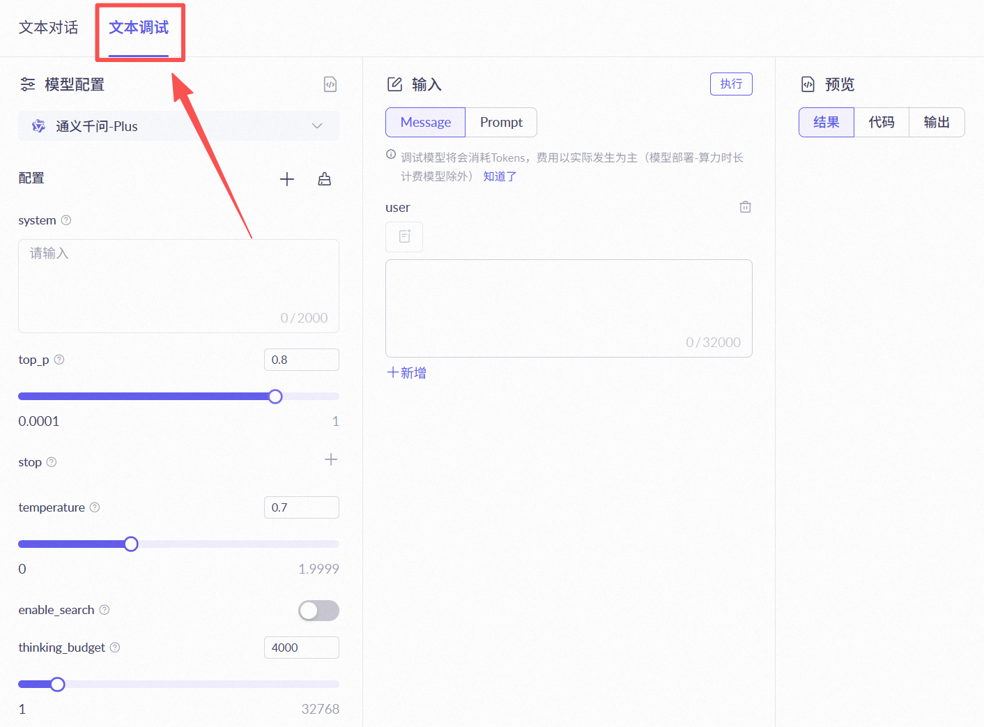Click the 输入 edit icon
Image resolution: width=984 pixels, height=727 pixels.
tap(394, 84)
